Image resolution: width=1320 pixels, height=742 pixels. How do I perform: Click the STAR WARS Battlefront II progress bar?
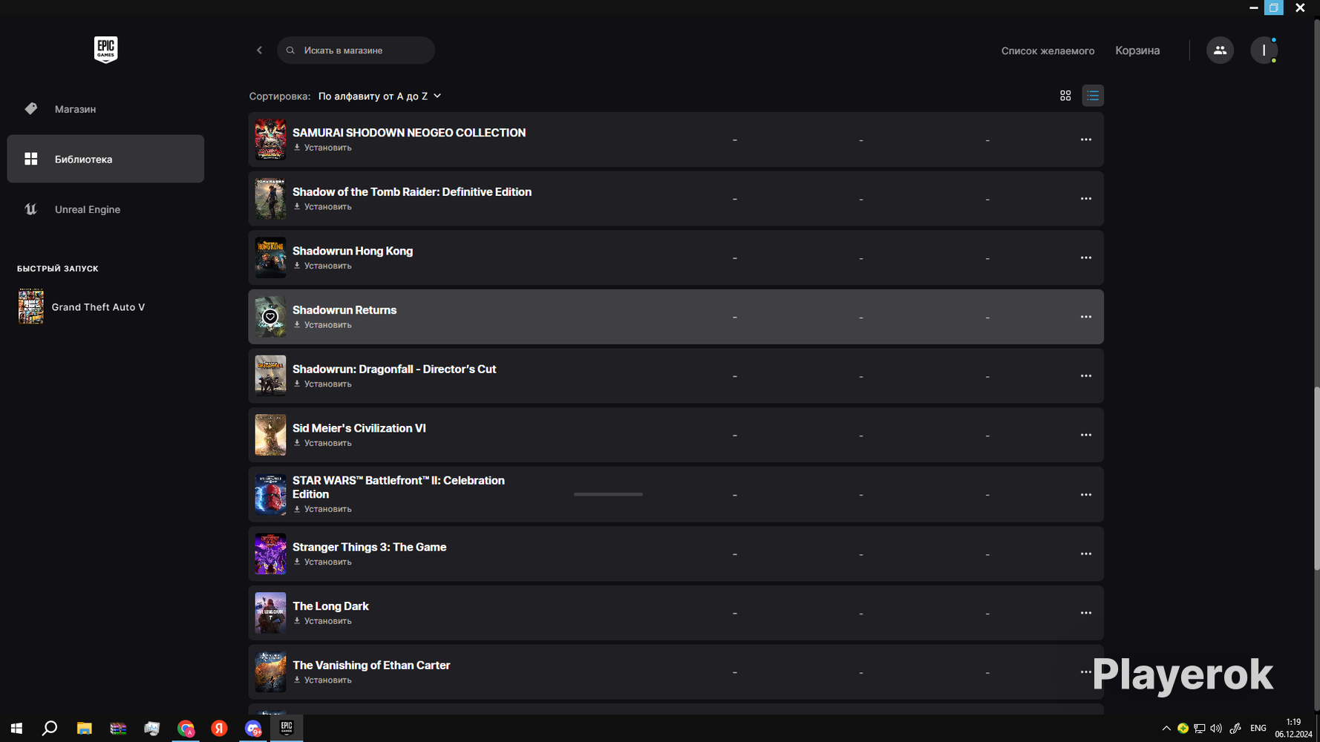[608, 494]
